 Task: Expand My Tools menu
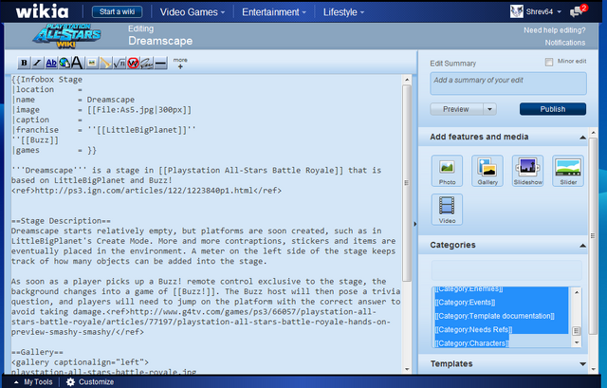[34, 382]
